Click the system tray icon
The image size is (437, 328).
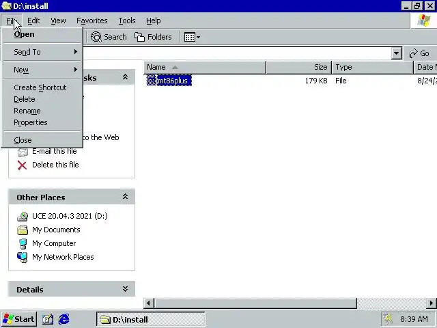pos(389,319)
